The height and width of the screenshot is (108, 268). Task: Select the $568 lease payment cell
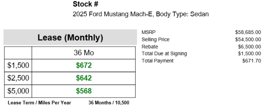coord(84,91)
